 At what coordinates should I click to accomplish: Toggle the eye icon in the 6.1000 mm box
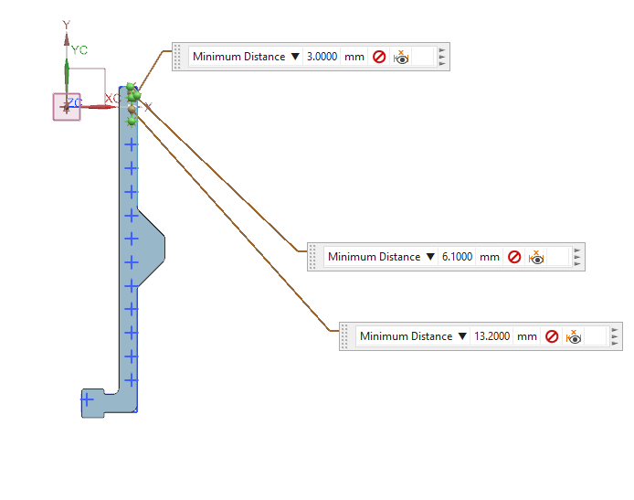pyautogui.click(x=536, y=257)
